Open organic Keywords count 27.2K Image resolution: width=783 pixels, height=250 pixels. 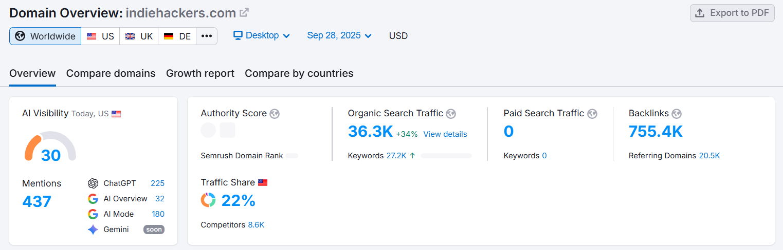(x=396, y=156)
